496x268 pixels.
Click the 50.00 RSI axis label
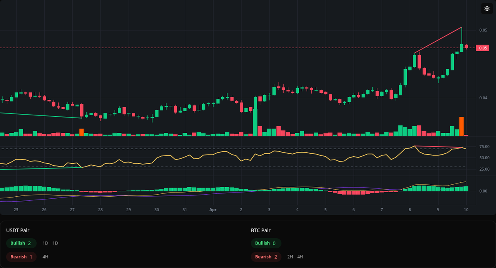point(484,158)
